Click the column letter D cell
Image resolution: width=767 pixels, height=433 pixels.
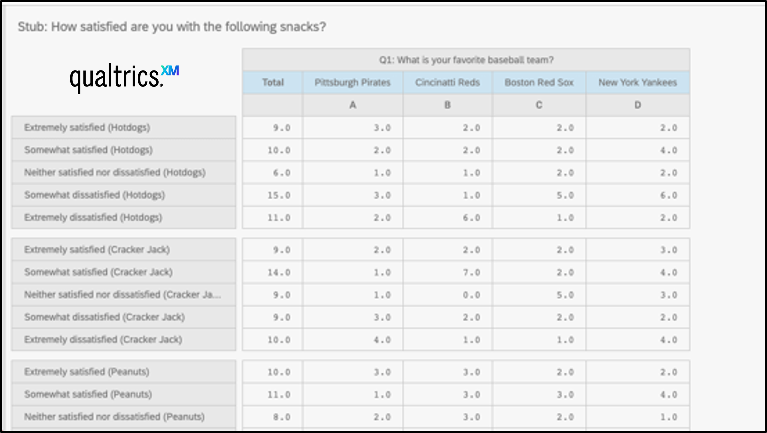coord(638,105)
